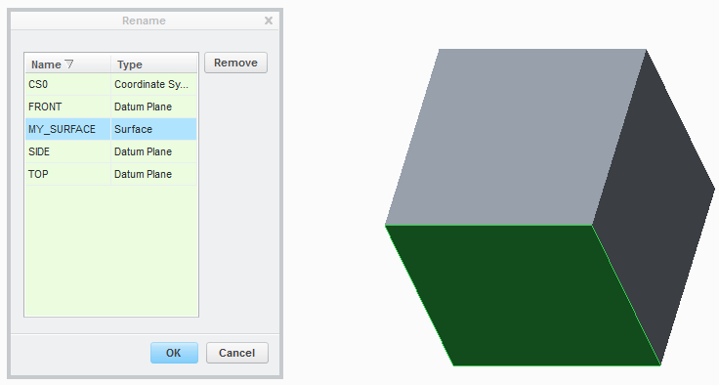The width and height of the screenshot is (719, 385).
Task: Click Surface type in MY_SURFACE row
Action: (154, 129)
